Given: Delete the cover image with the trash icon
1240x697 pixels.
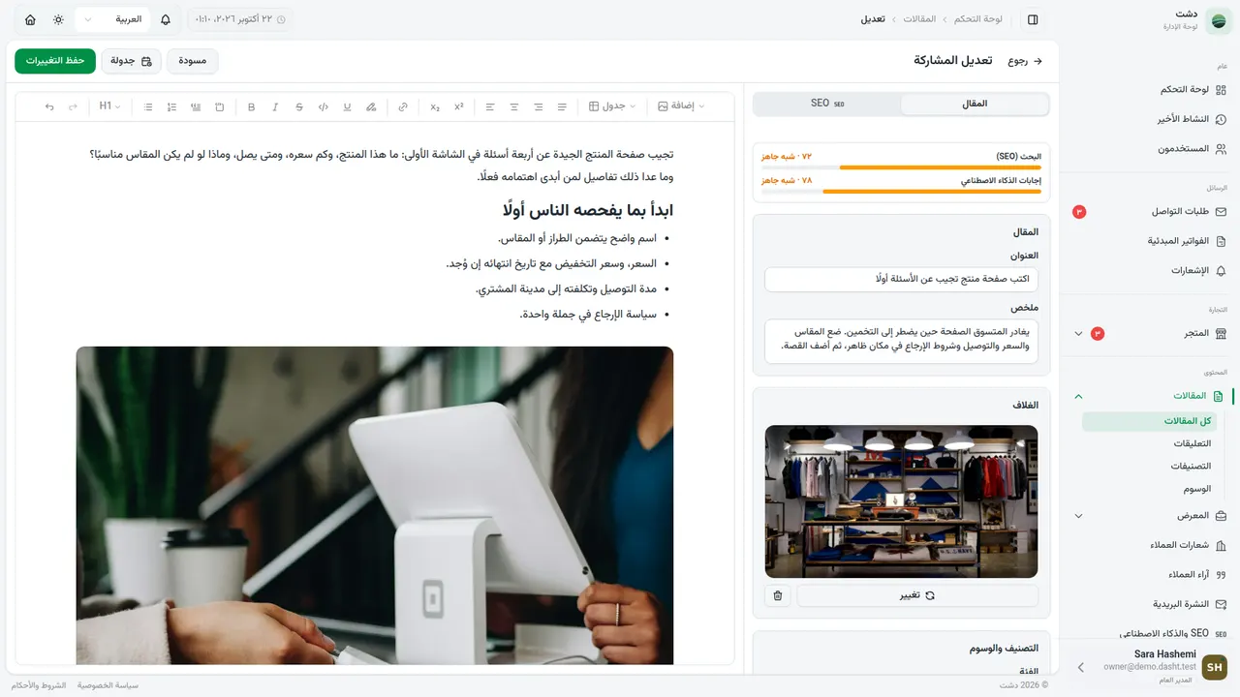Looking at the screenshot, I should 777,595.
